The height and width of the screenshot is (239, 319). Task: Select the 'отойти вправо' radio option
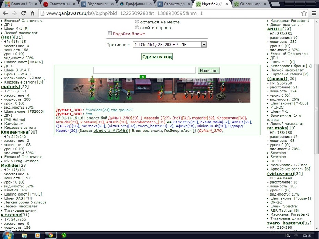(137, 27)
